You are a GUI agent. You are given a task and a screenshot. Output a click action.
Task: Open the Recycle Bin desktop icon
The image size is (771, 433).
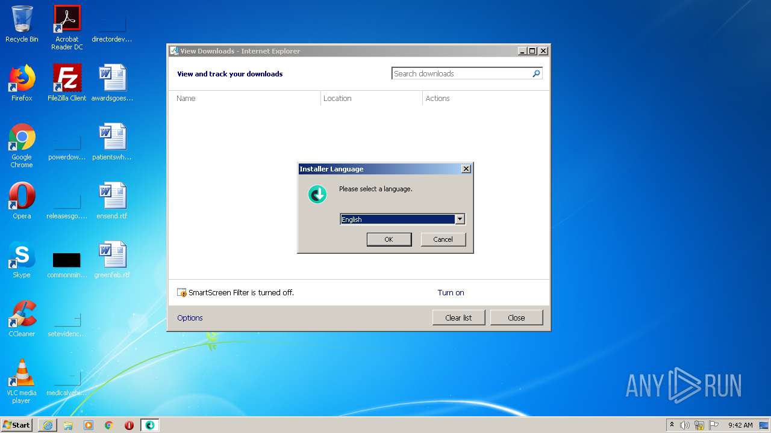(x=22, y=24)
